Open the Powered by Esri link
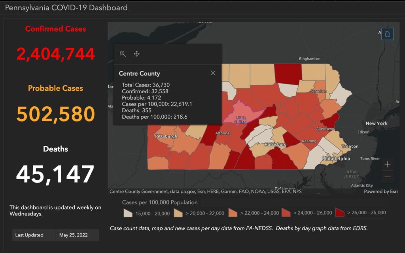 click(382, 192)
